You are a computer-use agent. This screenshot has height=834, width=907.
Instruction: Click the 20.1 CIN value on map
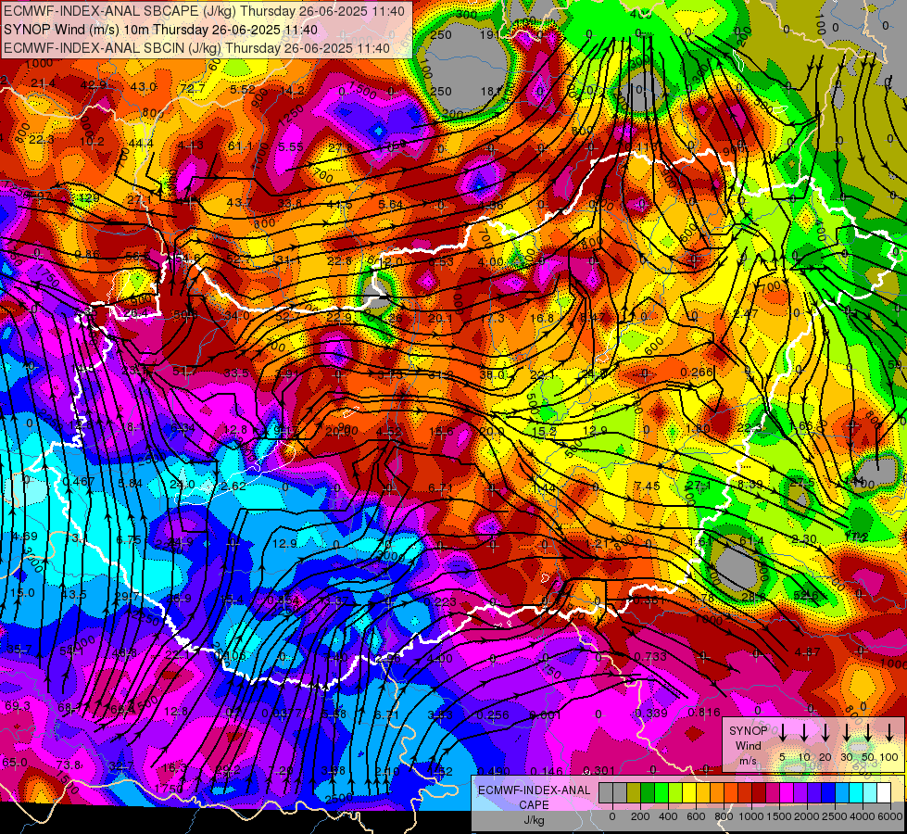click(440, 319)
